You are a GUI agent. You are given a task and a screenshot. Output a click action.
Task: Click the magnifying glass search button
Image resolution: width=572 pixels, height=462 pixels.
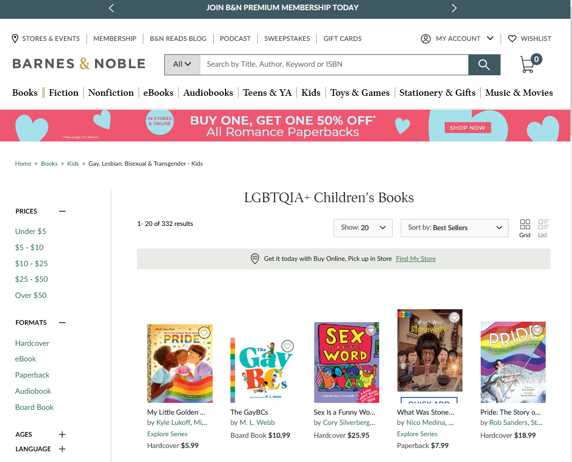point(484,65)
